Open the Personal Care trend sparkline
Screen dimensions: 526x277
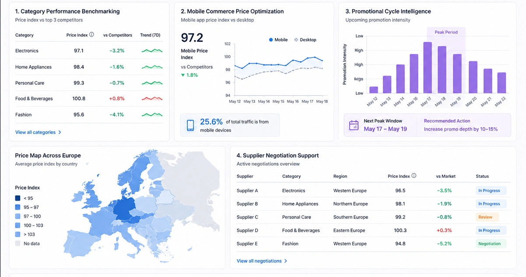coord(152,83)
